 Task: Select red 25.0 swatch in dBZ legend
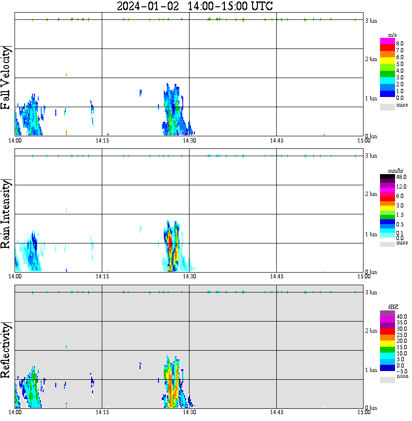tap(387, 332)
